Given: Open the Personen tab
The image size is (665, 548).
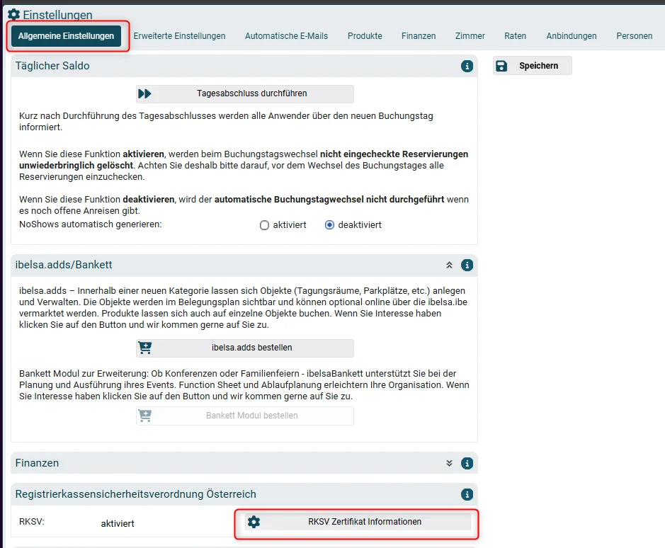Looking at the screenshot, I should coord(635,36).
